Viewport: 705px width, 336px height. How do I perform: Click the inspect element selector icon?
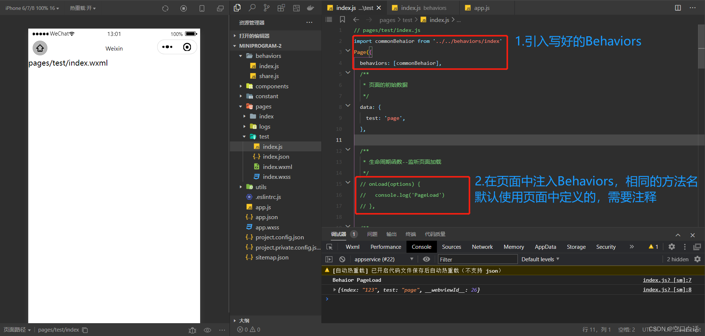pyautogui.click(x=329, y=247)
